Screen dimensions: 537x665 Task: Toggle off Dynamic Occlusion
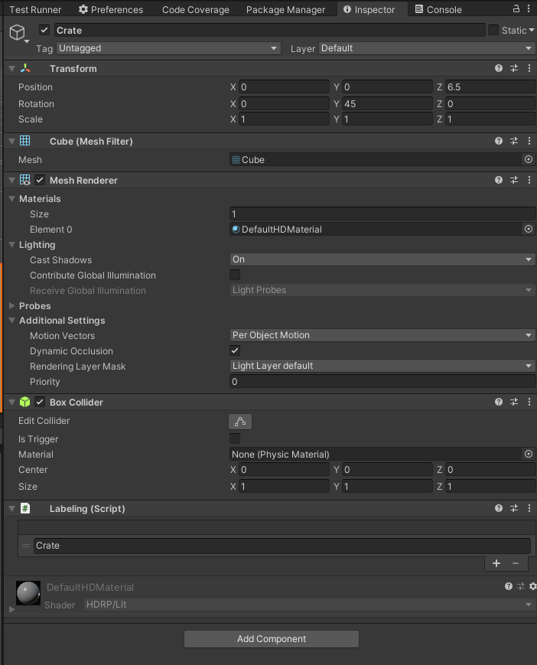pyautogui.click(x=235, y=350)
